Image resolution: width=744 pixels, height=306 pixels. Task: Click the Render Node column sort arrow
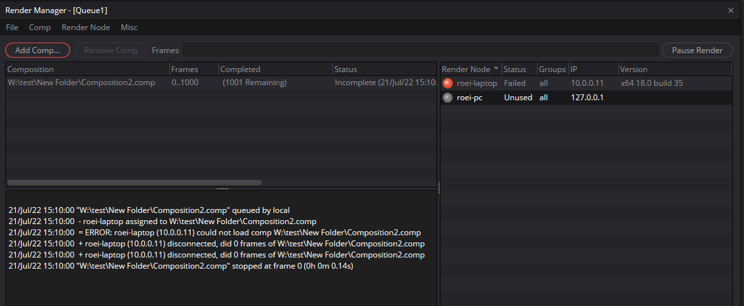pos(496,69)
